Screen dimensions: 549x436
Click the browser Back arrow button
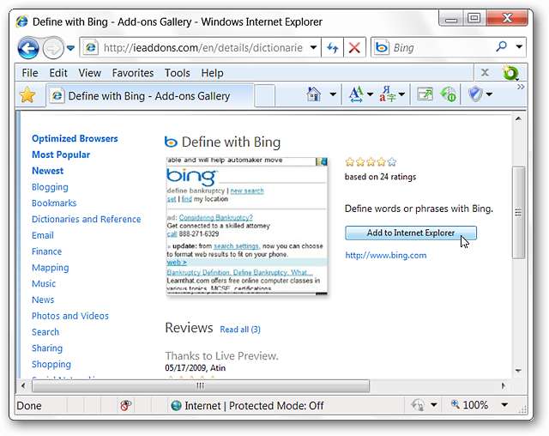28,48
